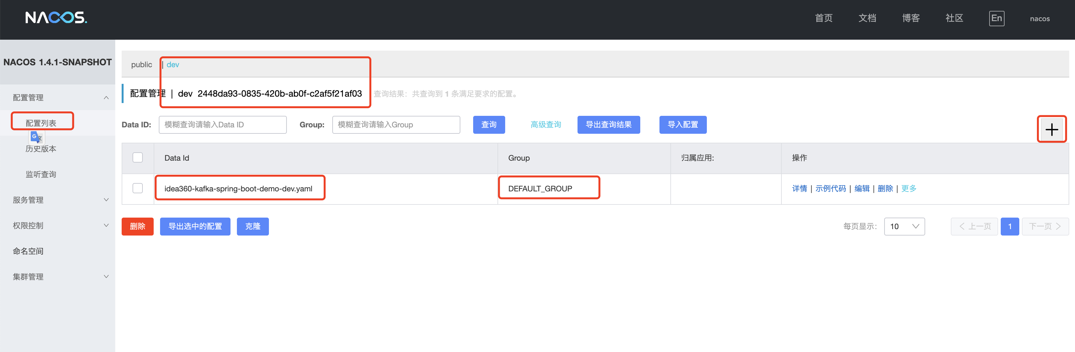Open the per-page count dropdown showing 10

pos(904,227)
